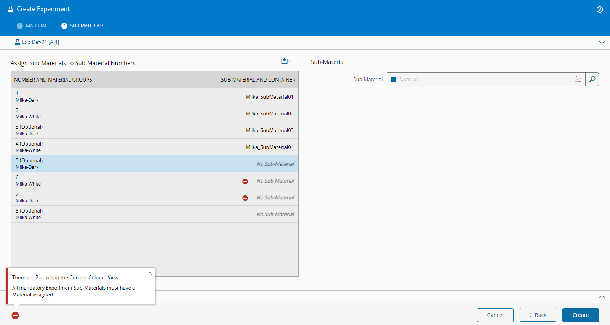Image resolution: width=610 pixels, height=325 pixels.
Task: Type in the Sub-Material input field
Action: click(484, 79)
